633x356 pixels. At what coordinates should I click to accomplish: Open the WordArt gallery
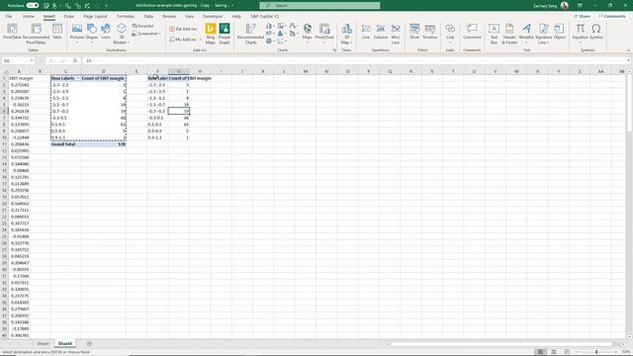[x=526, y=33]
